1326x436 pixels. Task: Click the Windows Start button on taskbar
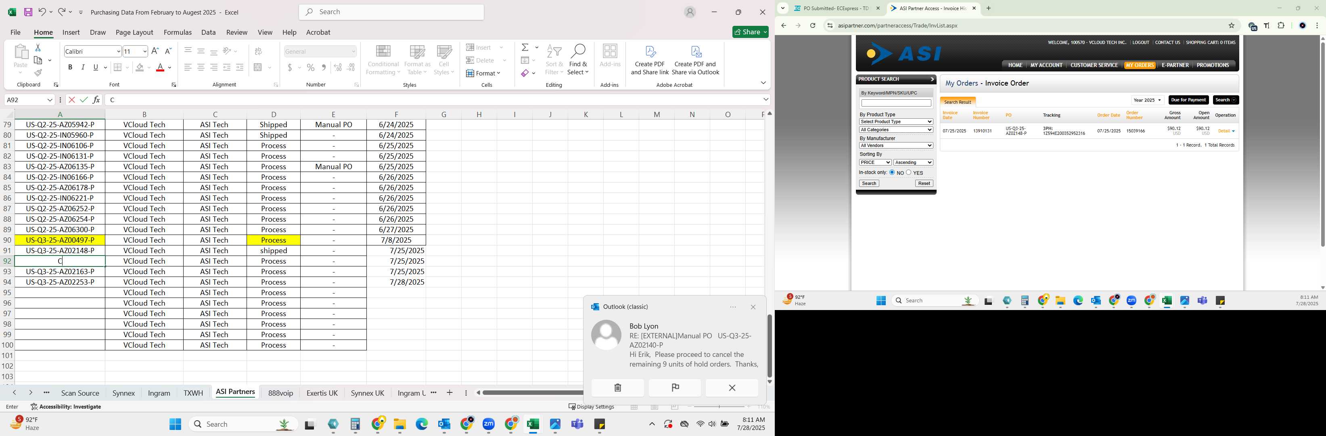tap(175, 424)
